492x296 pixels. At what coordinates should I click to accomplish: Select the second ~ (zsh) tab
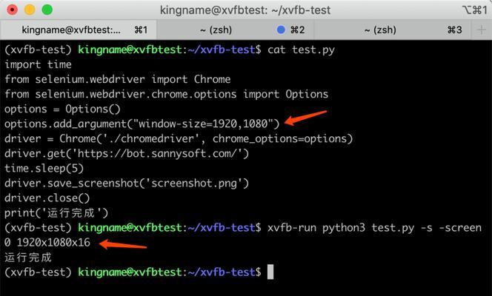click(x=236, y=30)
